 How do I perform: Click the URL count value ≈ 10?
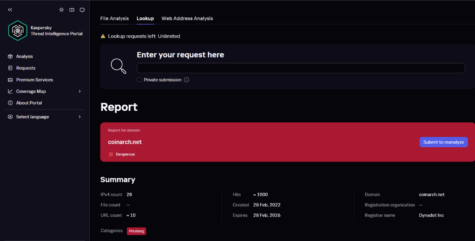pyautogui.click(x=131, y=215)
